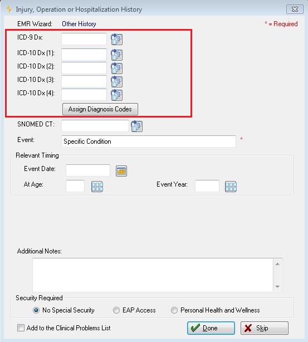Click the Done button

pyautogui.click(x=211, y=328)
